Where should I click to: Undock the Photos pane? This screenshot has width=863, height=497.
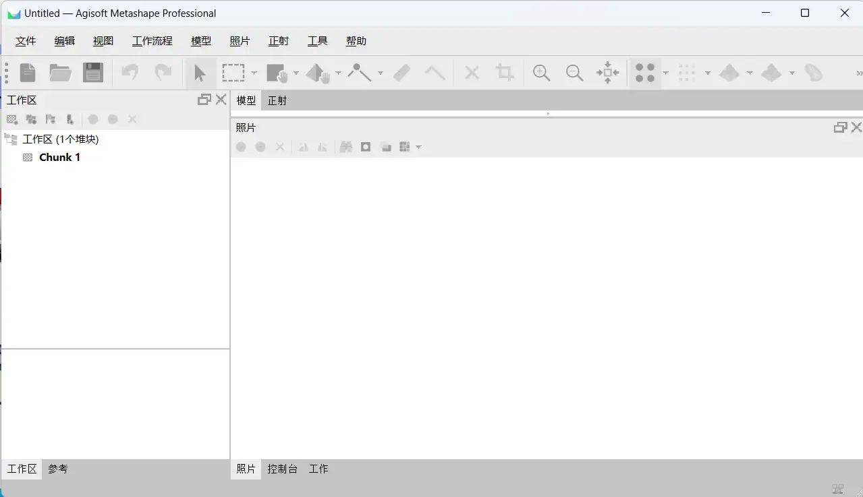(x=839, y=127)
